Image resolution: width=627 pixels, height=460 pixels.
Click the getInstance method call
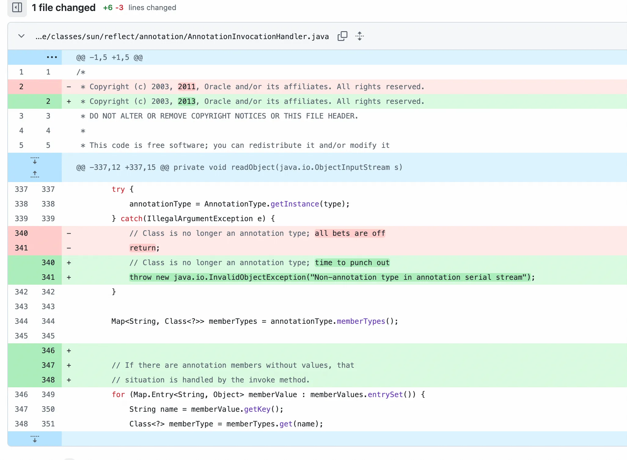click(x=295, y=204)
